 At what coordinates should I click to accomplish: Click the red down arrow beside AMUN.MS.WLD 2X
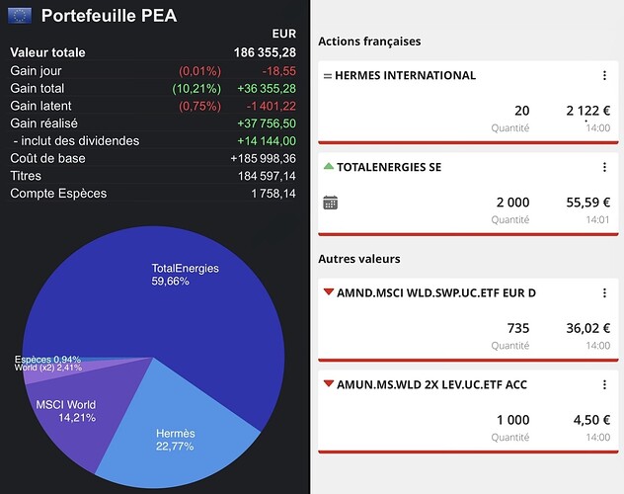click(x=329, y=385)
